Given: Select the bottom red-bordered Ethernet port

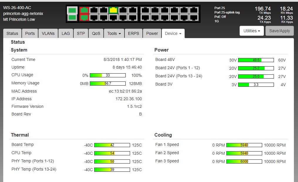Looking at the screenshot, I should point(85,18).
